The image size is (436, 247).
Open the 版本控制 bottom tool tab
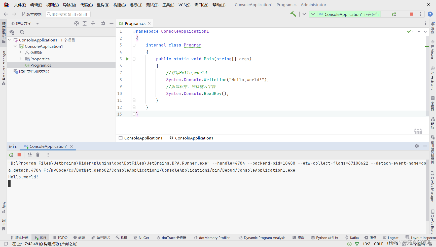(x=19, y=238)
